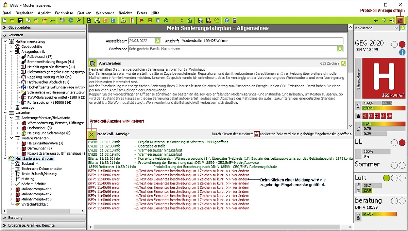Open the nächste Schritte tree item
Screen dimensions: 408x231
click(34, 184)
